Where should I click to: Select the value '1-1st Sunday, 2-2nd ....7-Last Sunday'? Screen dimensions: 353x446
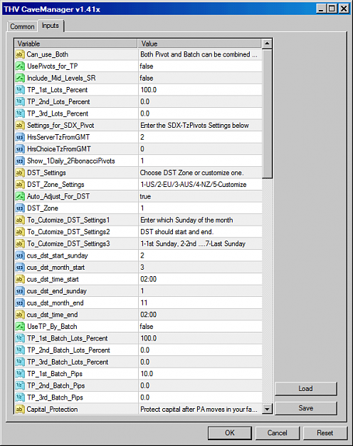[x=193, y=244]
